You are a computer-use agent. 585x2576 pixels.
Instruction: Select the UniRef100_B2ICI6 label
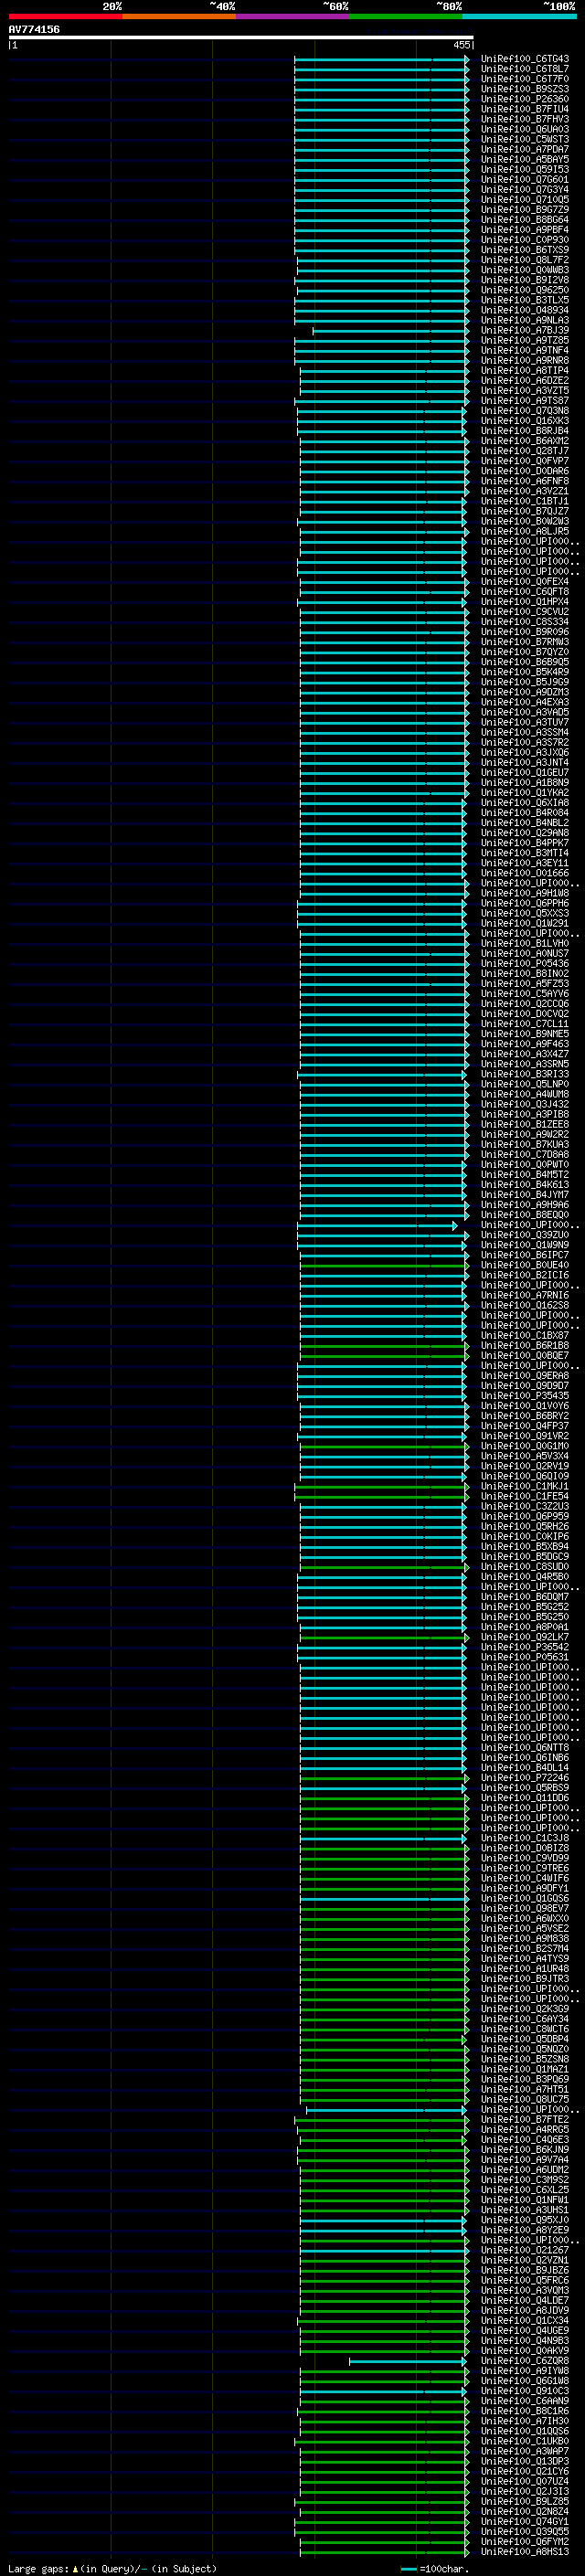(x=525, y=1275)
